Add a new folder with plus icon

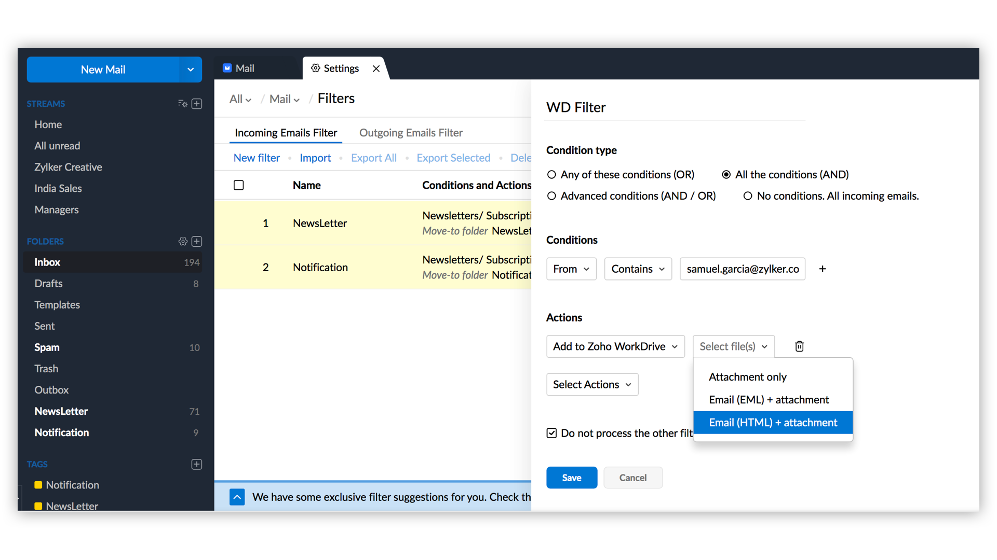point(197,241)
